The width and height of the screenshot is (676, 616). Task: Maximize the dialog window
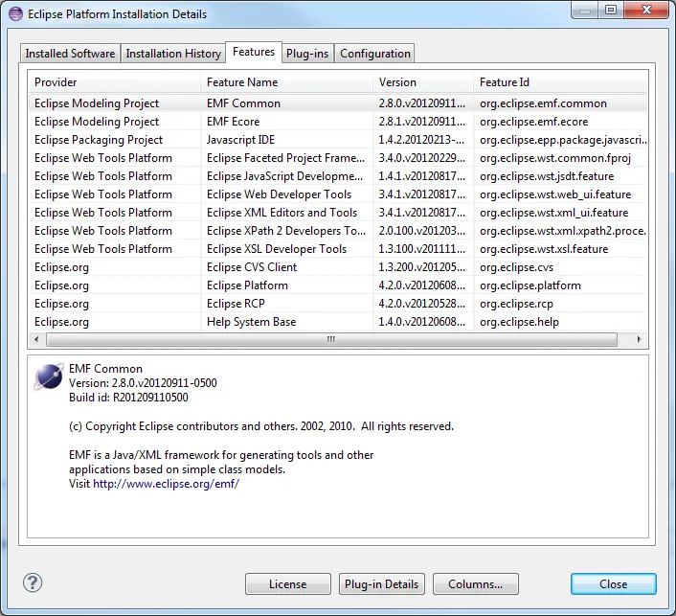[611, 10]
